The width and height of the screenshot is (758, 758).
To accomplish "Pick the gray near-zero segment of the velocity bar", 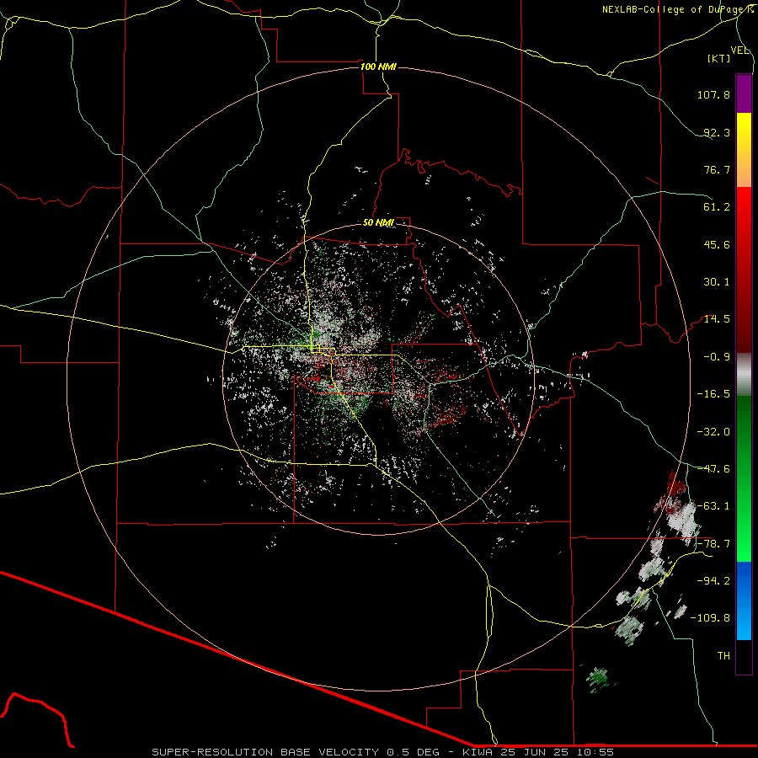I will pos(744,375).
